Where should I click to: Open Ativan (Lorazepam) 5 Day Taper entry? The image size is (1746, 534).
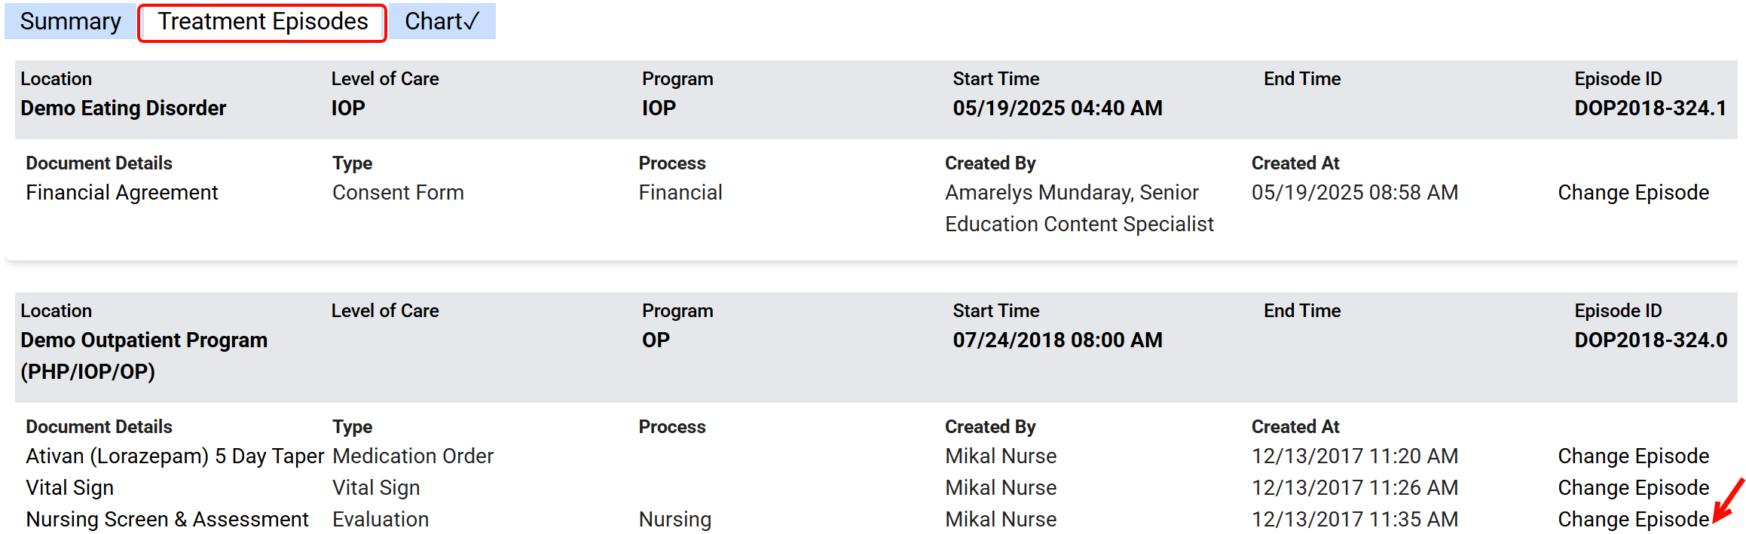click(x=174, y=456)
